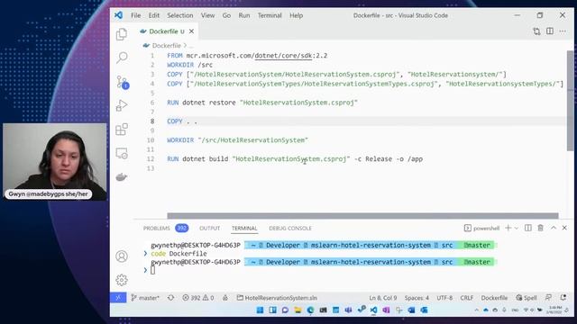Screen dimensions: 577x324
Task: Open notifications with the bell icon
Action: pos(563,298)
